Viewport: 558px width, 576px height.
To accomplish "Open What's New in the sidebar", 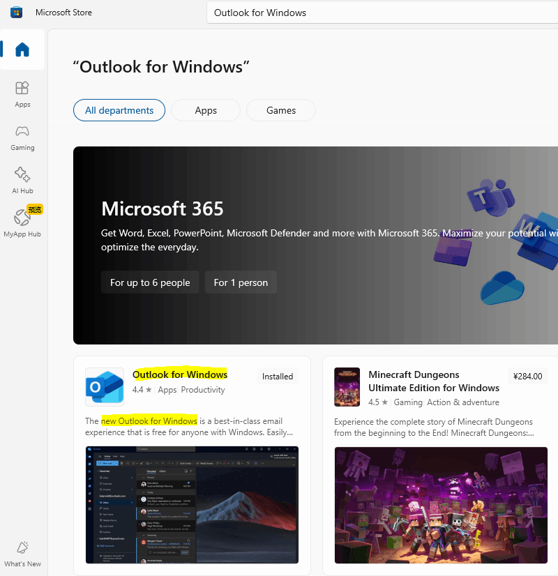I will (22, 554).
